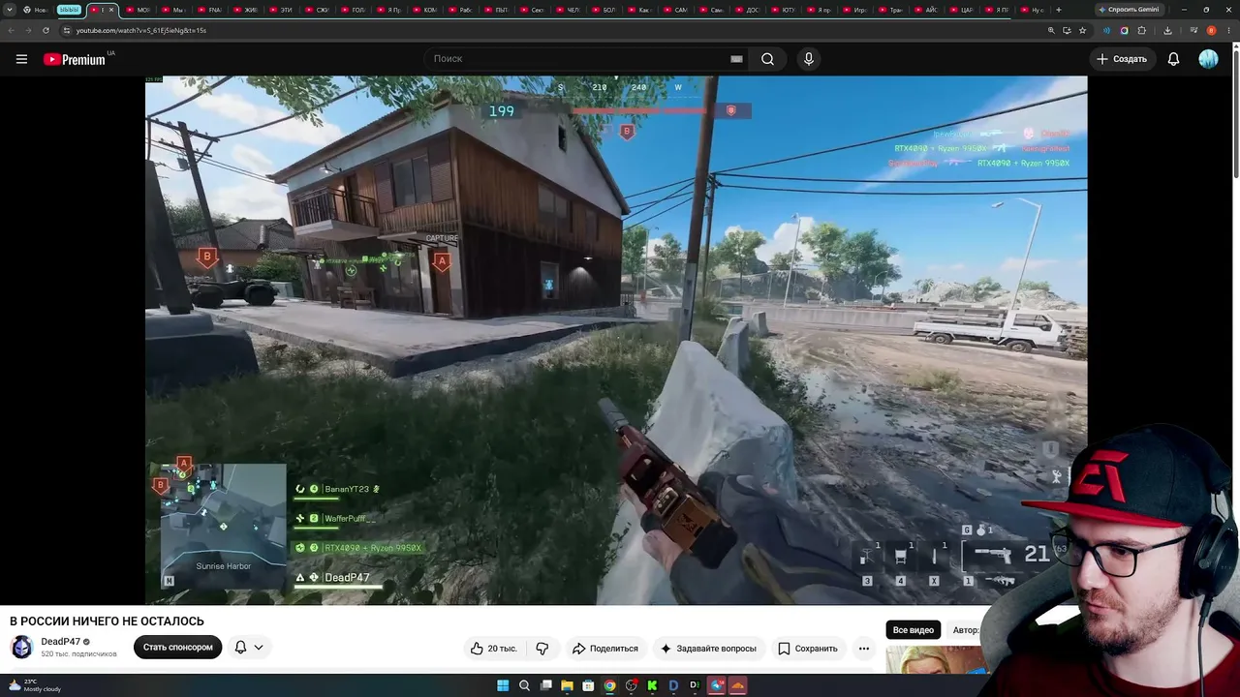Open YouTube notifications bell

pyautogui.click(x=1173, y=59)
